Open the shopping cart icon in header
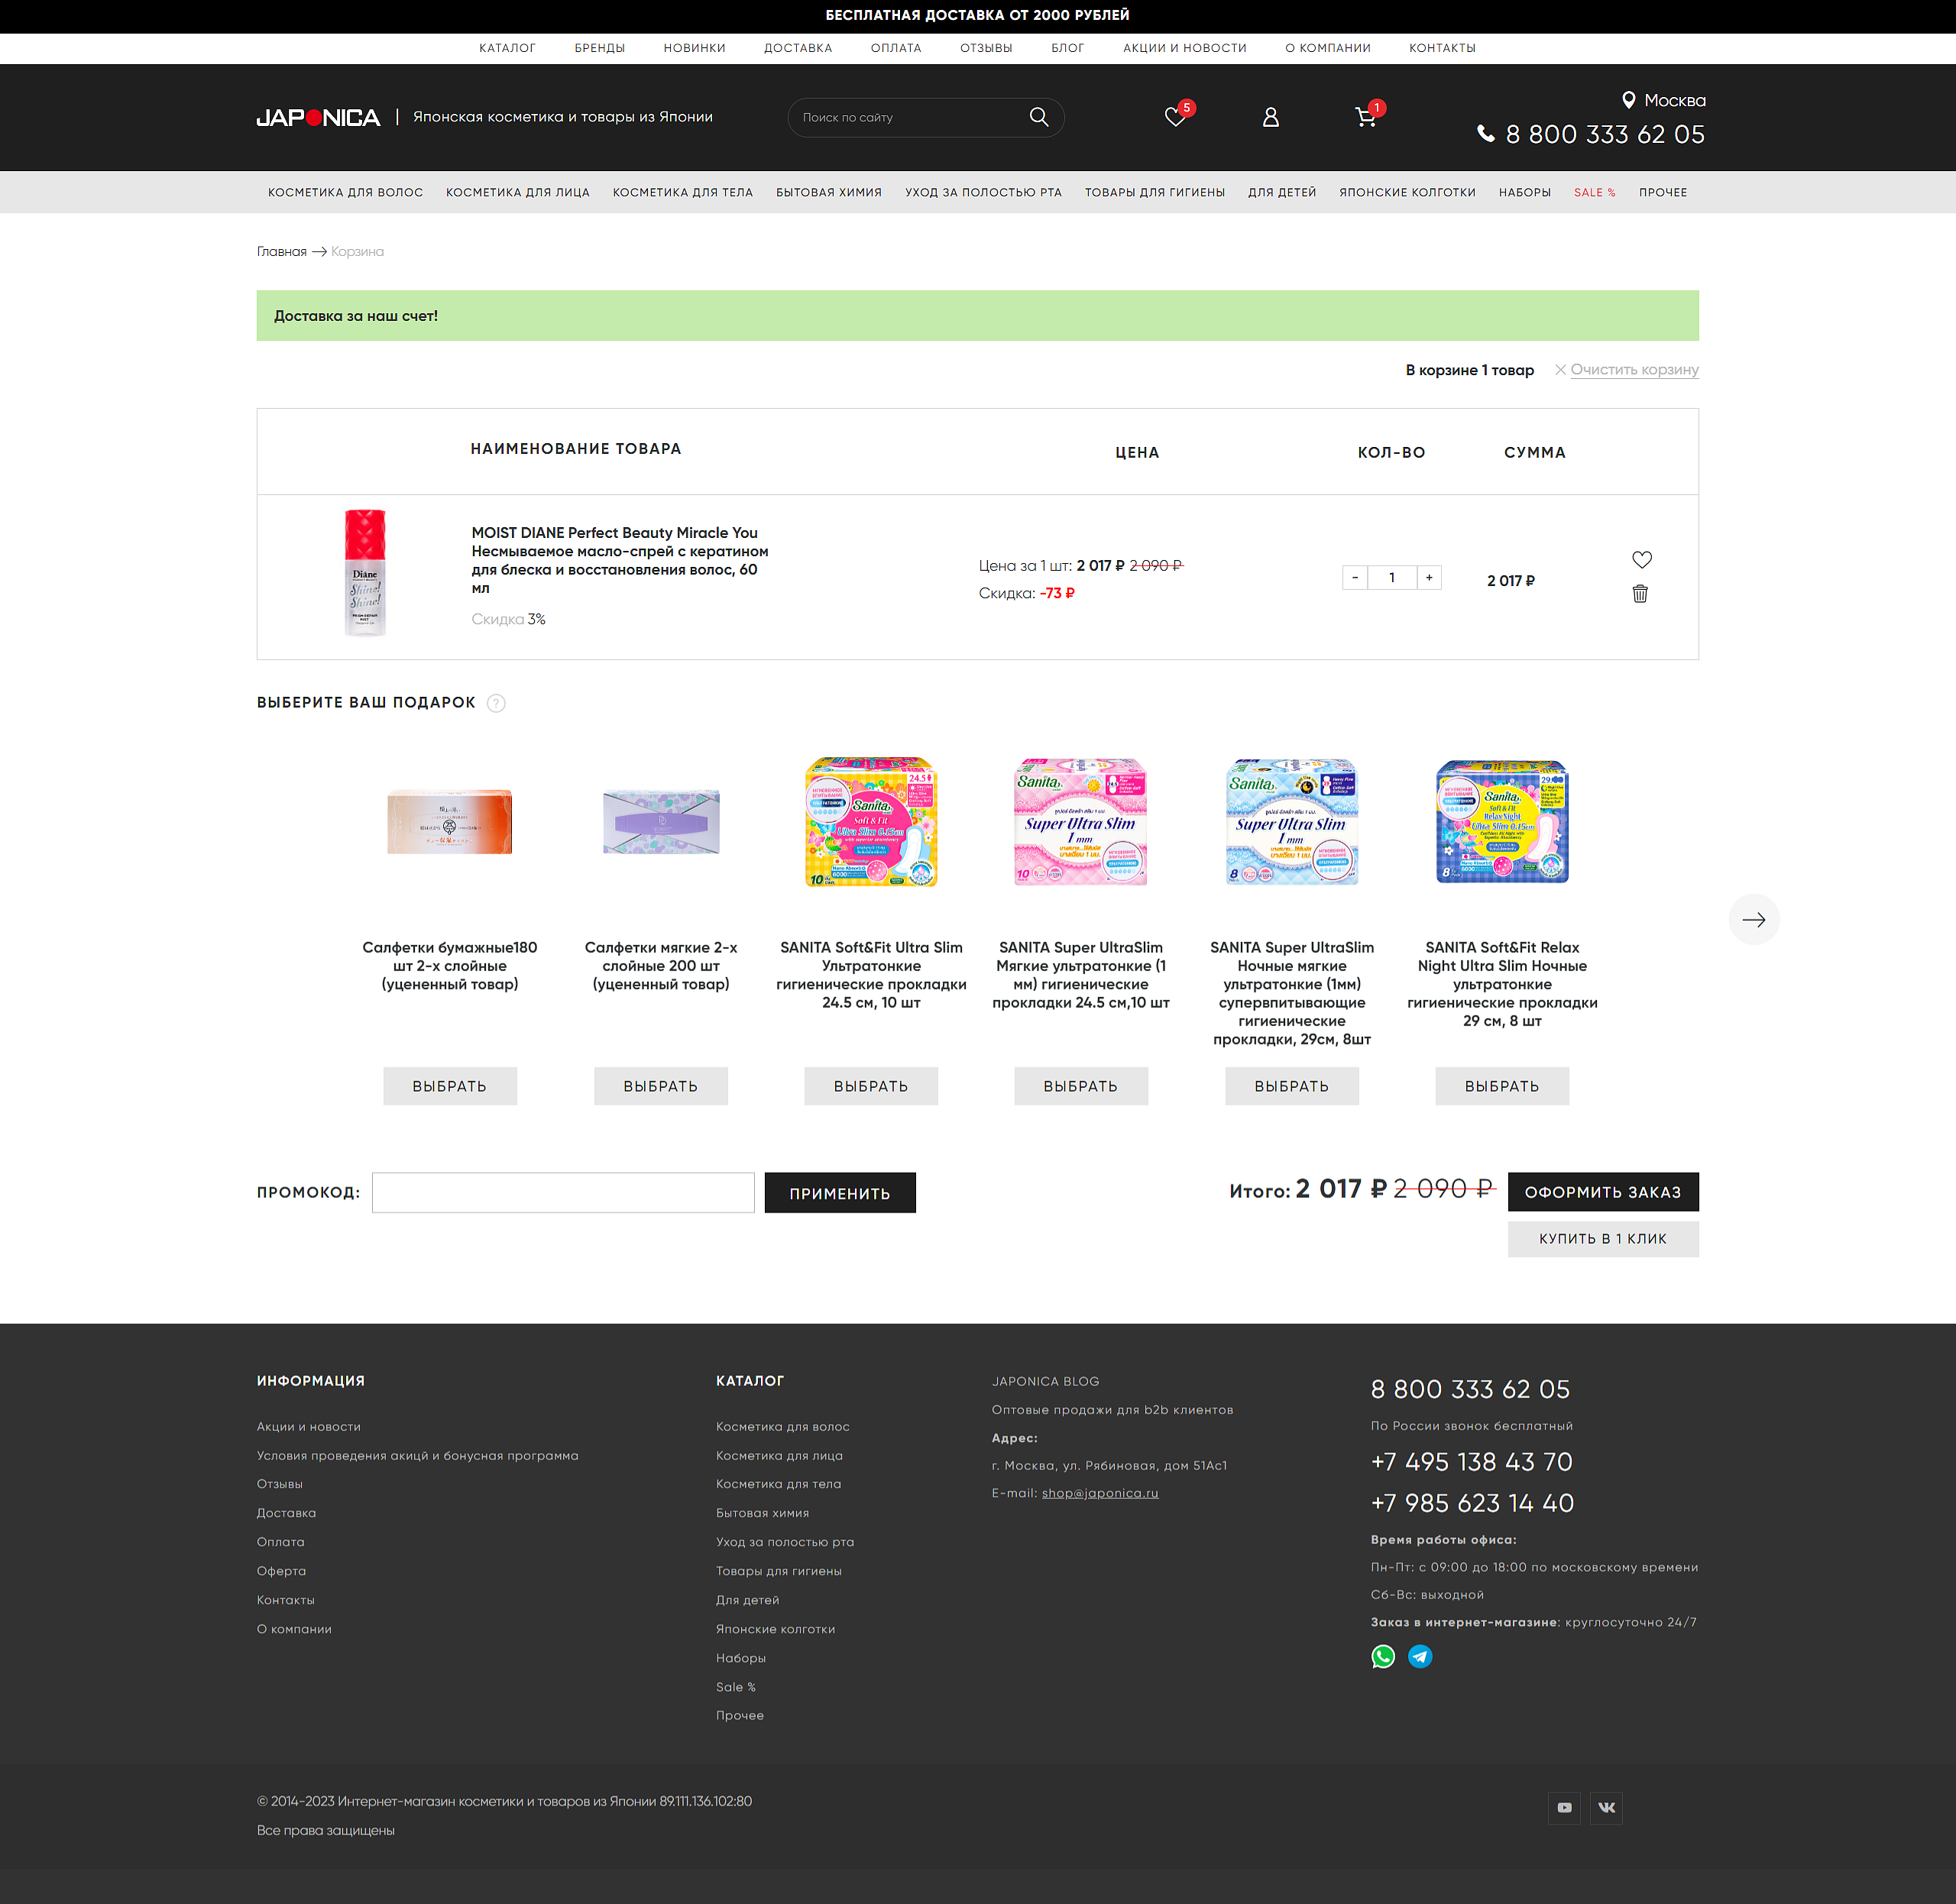This screenshot has height=1904, width=1956. tap(1365, 117)
